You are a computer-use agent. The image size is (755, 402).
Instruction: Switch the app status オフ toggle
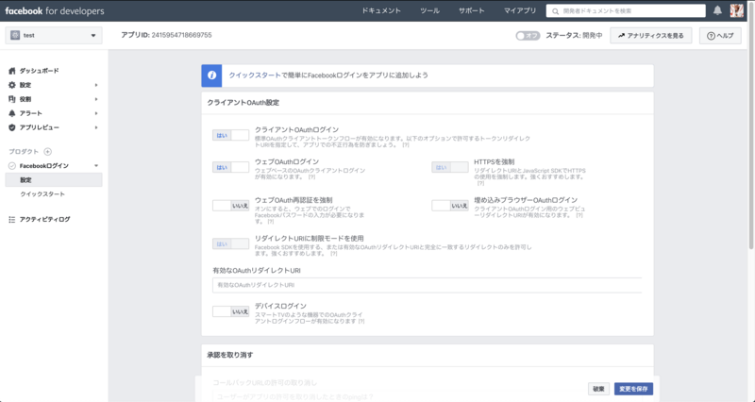click(x=528, y=36)
